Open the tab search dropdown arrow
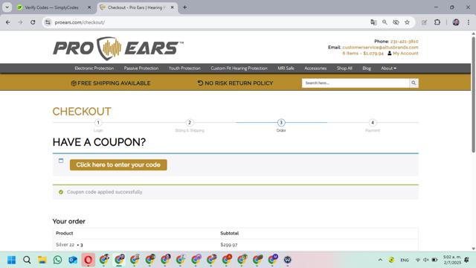The image size is (476, 268). pos(7,7)
